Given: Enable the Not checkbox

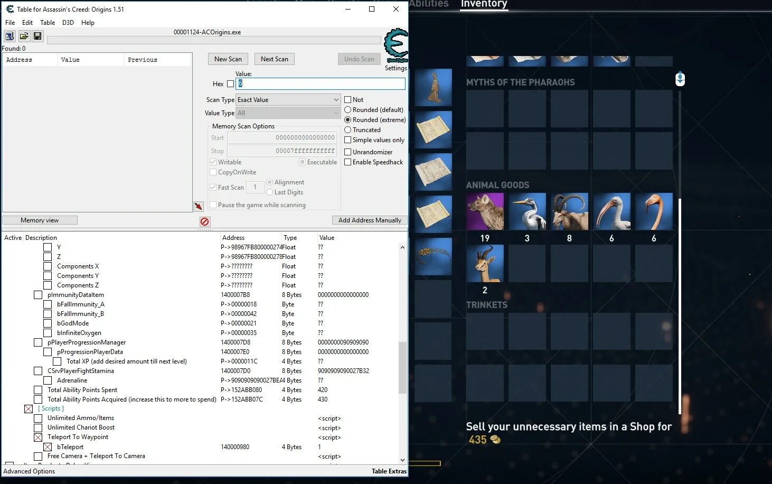Looking at the screenshot, I should click(x=347, y=100).
